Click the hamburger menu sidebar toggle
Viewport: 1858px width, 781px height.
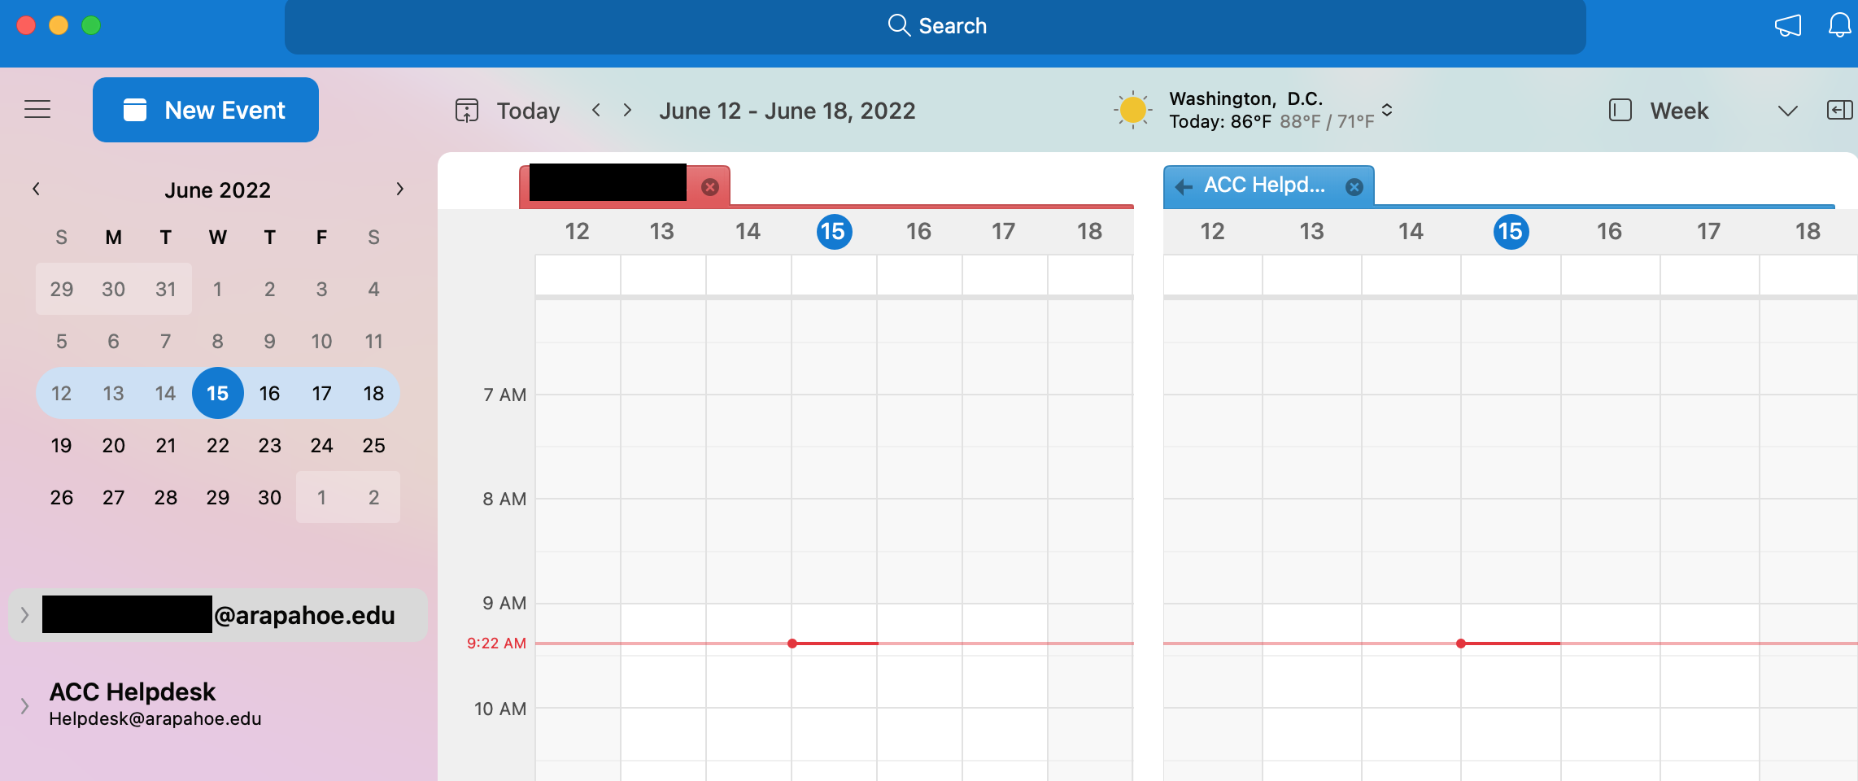pyautogui.click(x=37, y=110)
